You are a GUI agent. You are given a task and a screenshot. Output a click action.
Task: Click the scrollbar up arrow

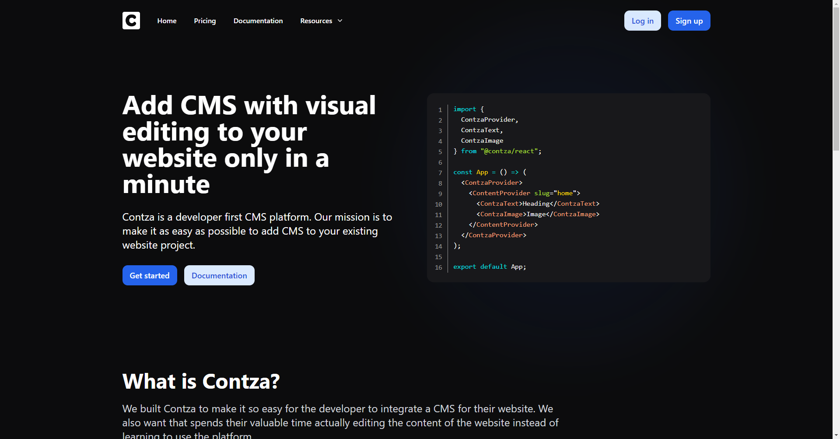point(836,4)
